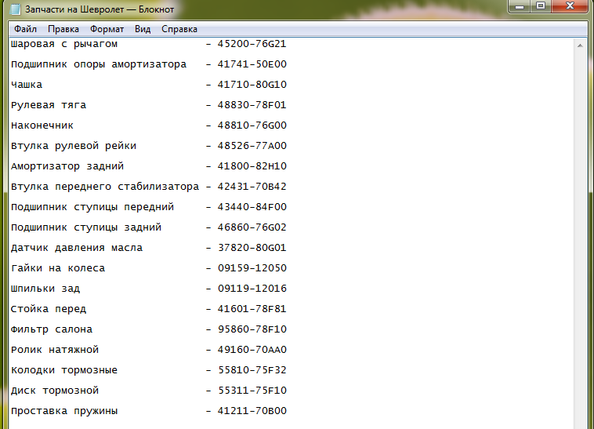The width and height of the screenshot is (594, 429).
Task: Click the text 'Амортизатор задний'
Action: (67, 166)
